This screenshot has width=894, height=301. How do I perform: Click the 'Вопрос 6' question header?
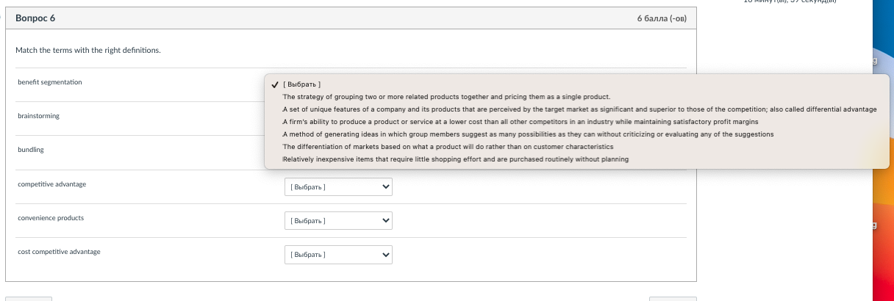[35, 18]
